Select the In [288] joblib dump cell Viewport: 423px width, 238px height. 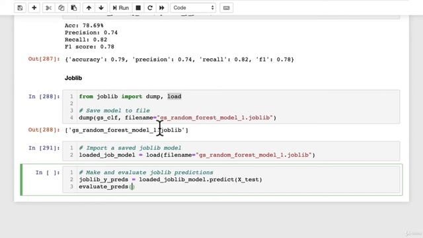pyautogui.click(x=231, y=107)
